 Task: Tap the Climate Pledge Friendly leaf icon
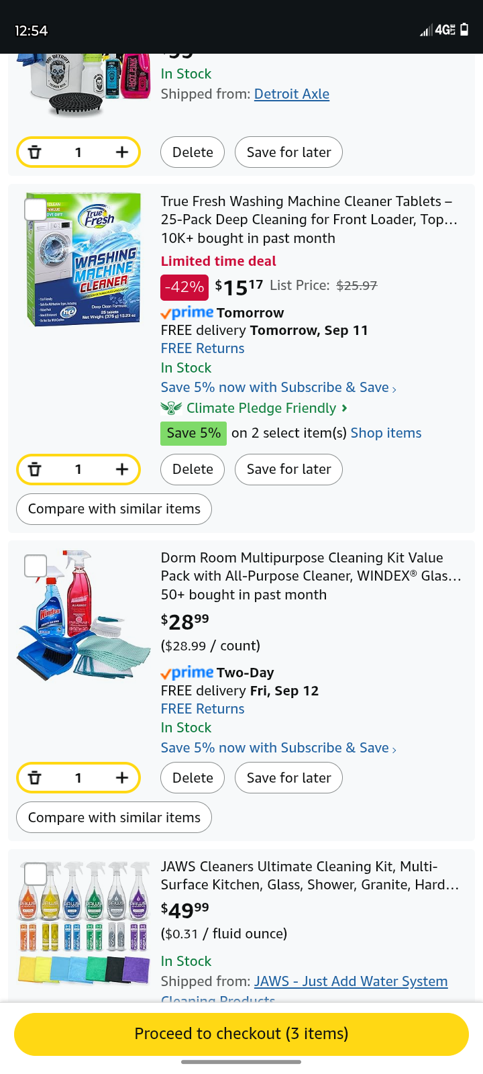[x=171, y=408]
